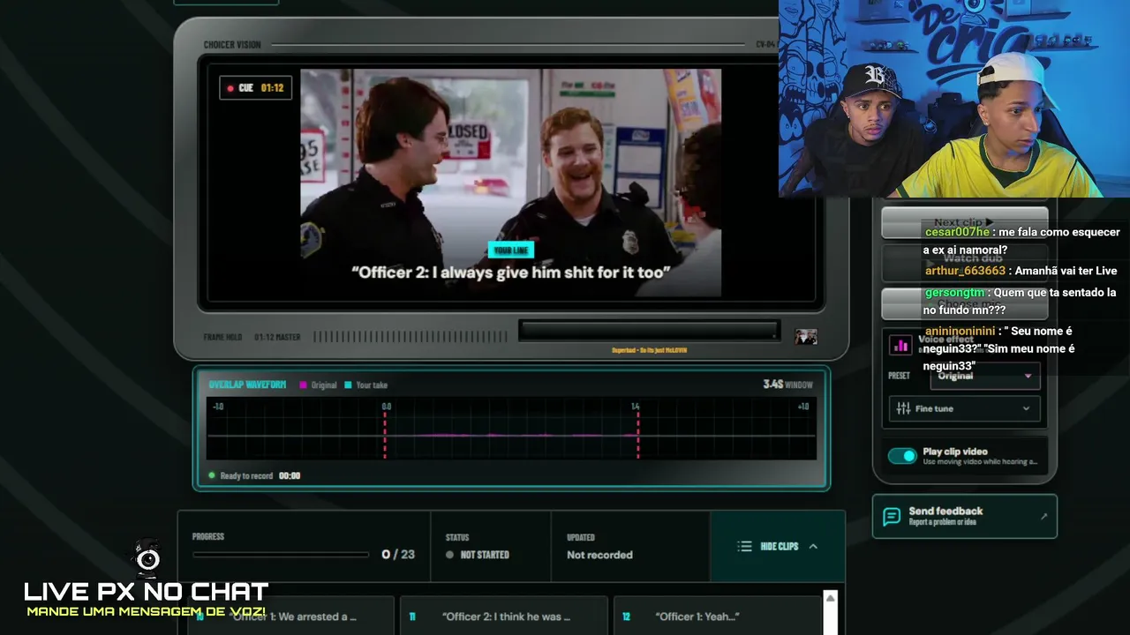The height and width of the screenshot is (635, 1130).
Task: Click the "CHOICER VISION" monitor label
Action: pyautogui.click(x=232, y=45)
